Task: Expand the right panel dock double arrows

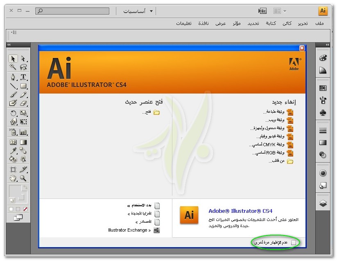Action: click(327, 45)
